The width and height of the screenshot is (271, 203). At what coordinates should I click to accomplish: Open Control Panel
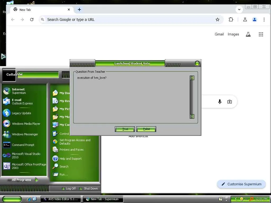click(61, 133)
